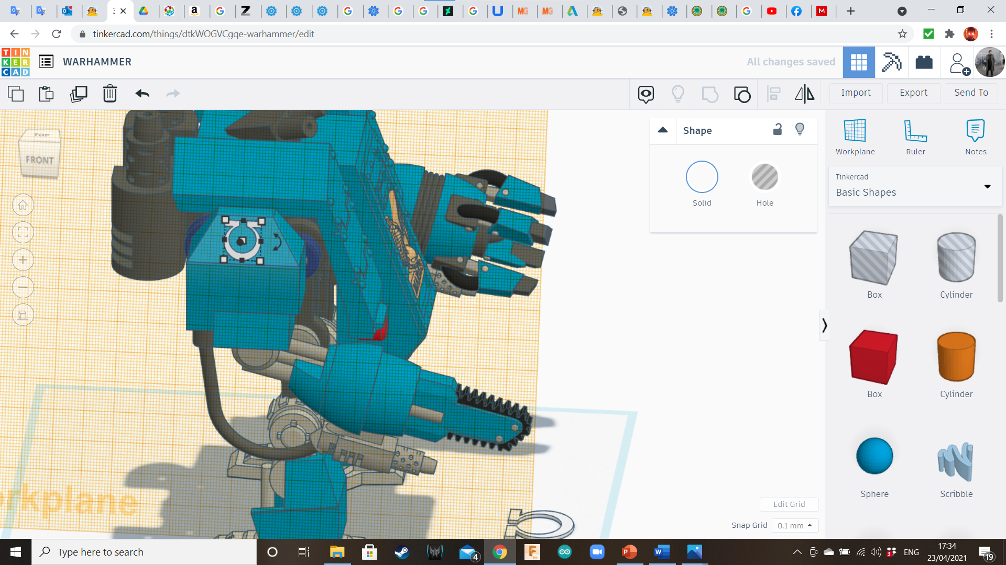Viewport: 1006px width, 565px height.
Task: Toggle shape visibility lightbulb in Shape panel
Action: click(800, 129)
